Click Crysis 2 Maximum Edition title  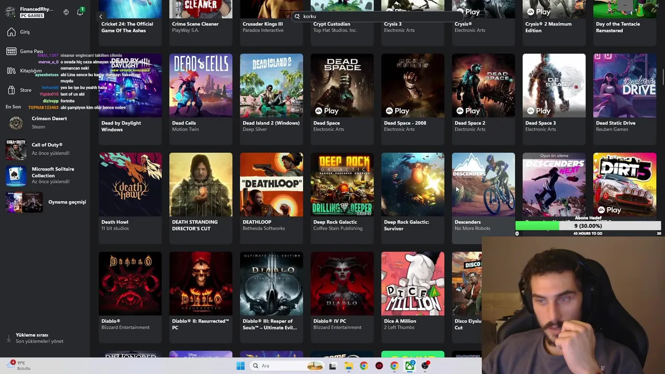coord(548,27)
